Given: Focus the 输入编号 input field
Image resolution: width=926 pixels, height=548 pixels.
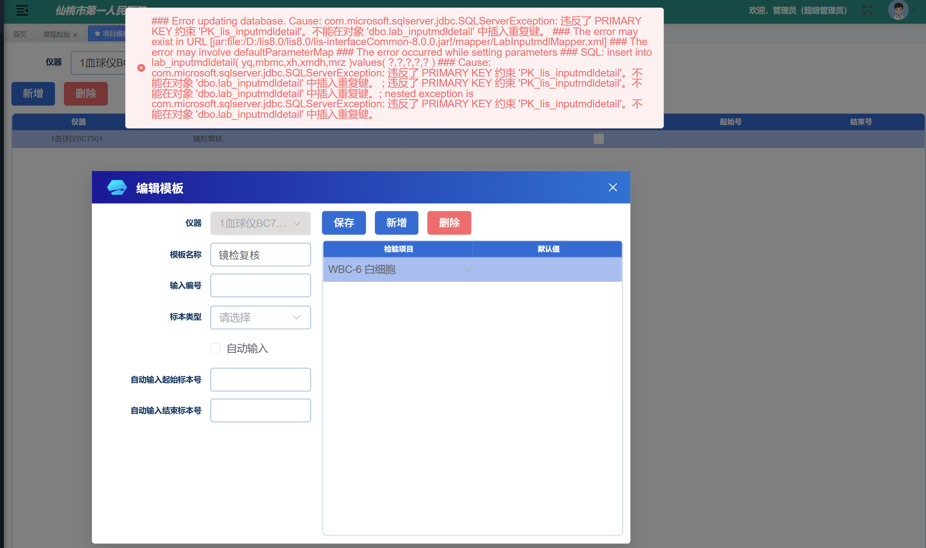Looking at the screenshot, I should (x=261, y=286).
